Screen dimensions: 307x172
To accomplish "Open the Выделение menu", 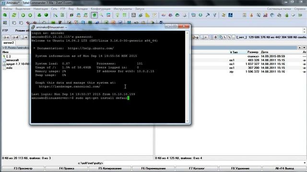I will (23, 9).
